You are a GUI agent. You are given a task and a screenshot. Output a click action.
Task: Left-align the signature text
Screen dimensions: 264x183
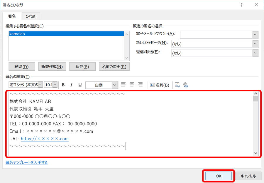123,85
